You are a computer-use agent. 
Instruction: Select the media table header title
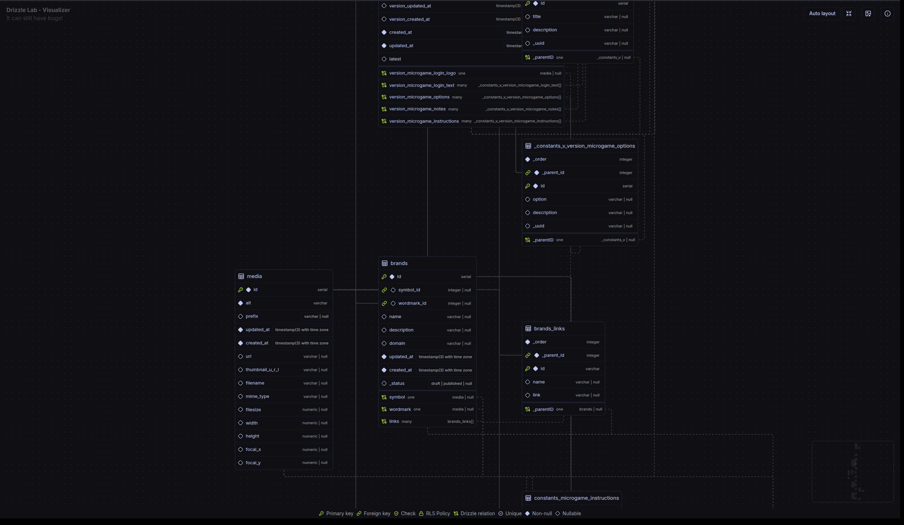click(254, 277)
